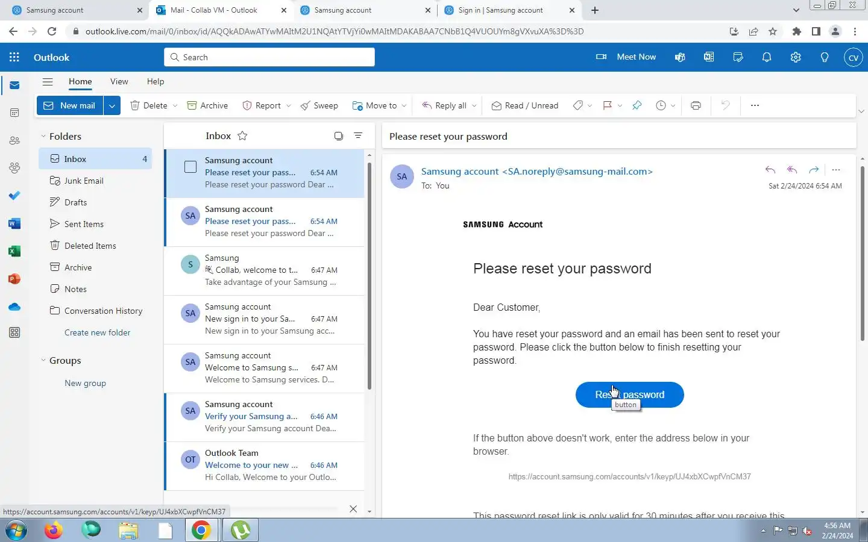Pin the message with the pin icon
868x542 pixels.
click(637, 105)
